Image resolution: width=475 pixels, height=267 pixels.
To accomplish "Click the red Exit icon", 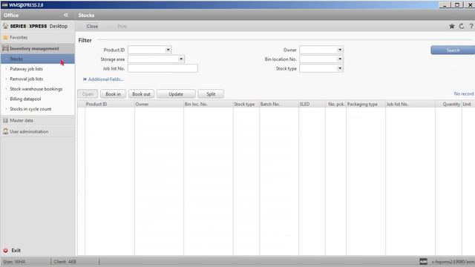I will click(x=5, y=251).
